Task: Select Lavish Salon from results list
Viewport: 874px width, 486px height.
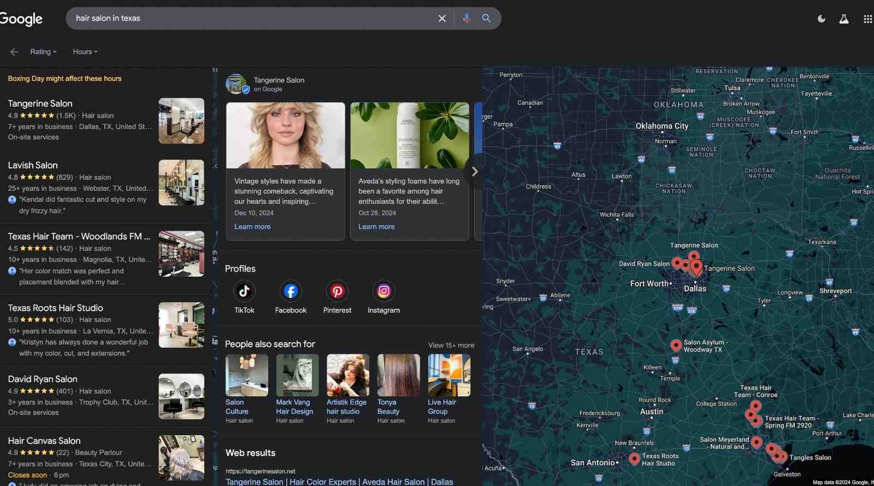Action: tap(33, 165)
